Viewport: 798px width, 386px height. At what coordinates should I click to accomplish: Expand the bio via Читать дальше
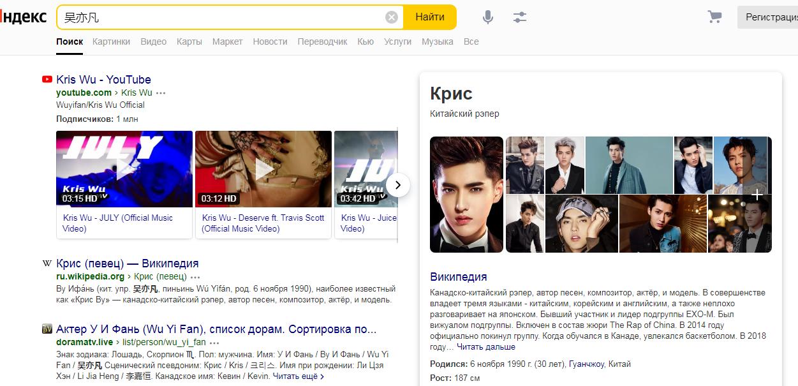(x=486, y=347)
